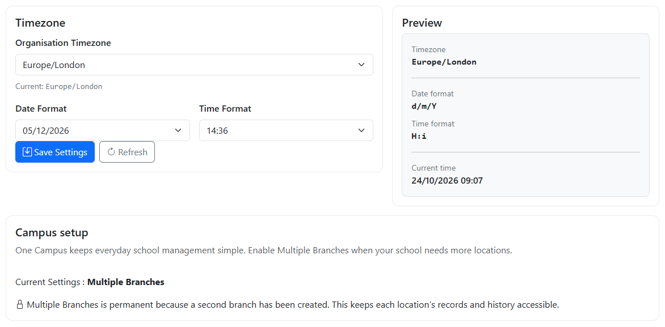The image size is (665, 327).
Task: Click the 'Multiple Branches is permanent' notice text
Action: 293,304
